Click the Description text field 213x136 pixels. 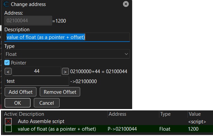tap(68, 37)
